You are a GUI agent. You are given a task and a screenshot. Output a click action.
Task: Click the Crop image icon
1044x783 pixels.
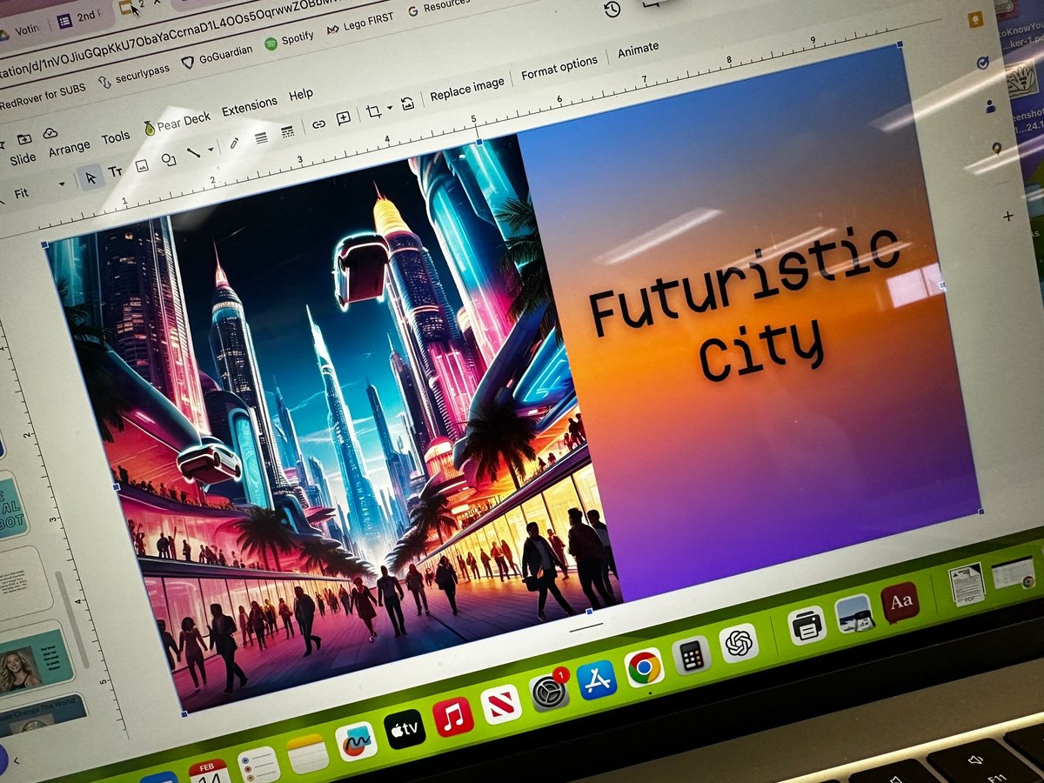[x=374, y=110]
